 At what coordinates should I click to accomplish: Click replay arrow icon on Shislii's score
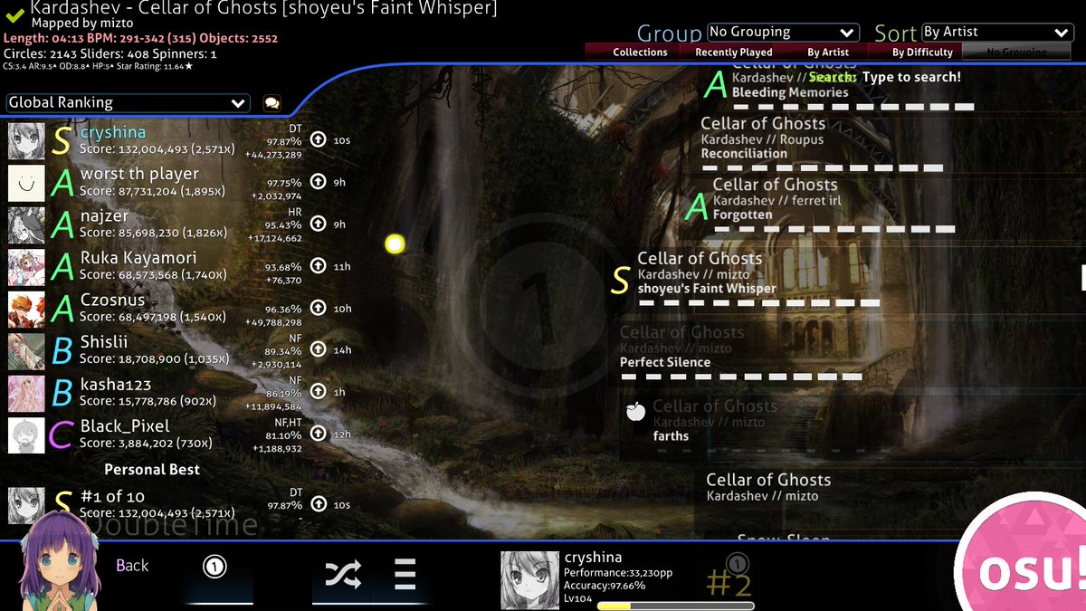click(318, 350)
